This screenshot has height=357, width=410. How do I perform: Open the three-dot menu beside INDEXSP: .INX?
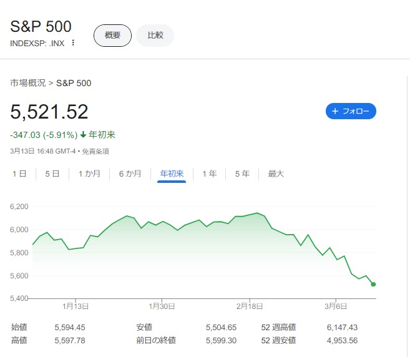coord(73,43)
